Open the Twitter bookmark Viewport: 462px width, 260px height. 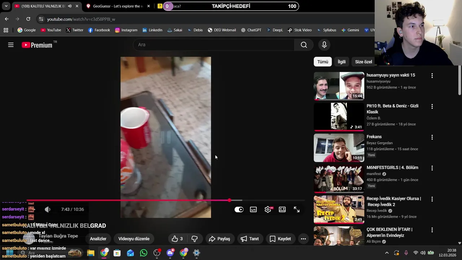[75, 30]
